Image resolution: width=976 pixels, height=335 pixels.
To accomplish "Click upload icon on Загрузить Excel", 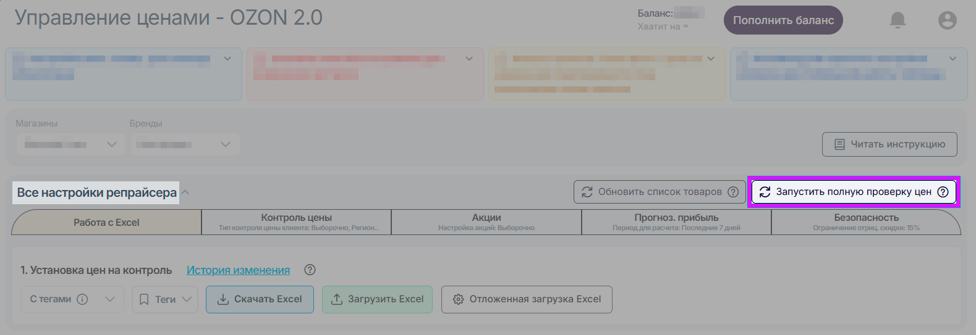I will 337,299.
